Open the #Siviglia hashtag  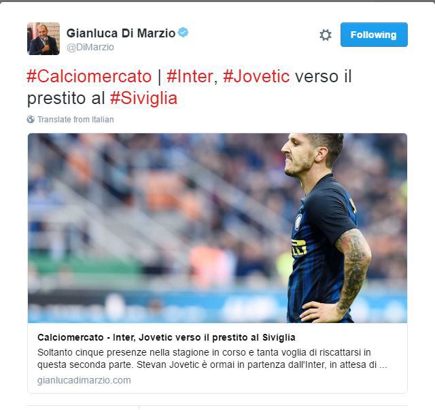tap(143, 99)
